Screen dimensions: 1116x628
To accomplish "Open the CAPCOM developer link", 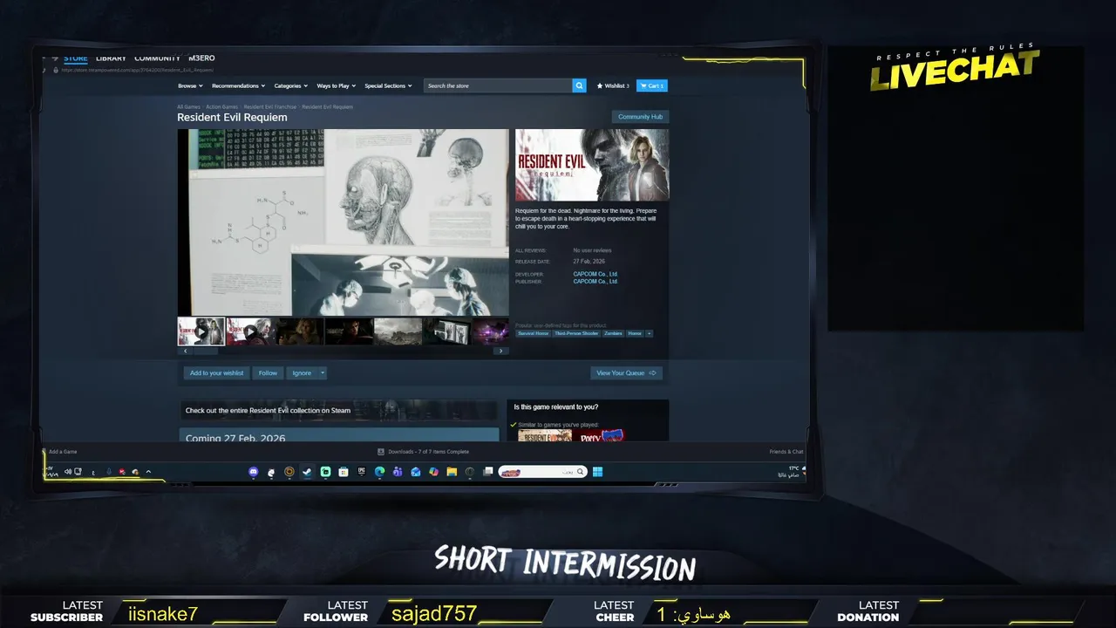I will click(x=595, y=274).
